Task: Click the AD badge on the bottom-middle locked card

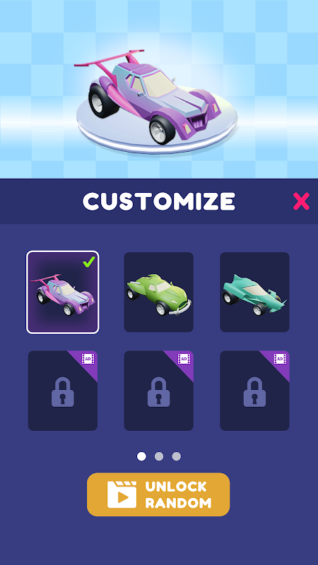Action: coord(184,359)
